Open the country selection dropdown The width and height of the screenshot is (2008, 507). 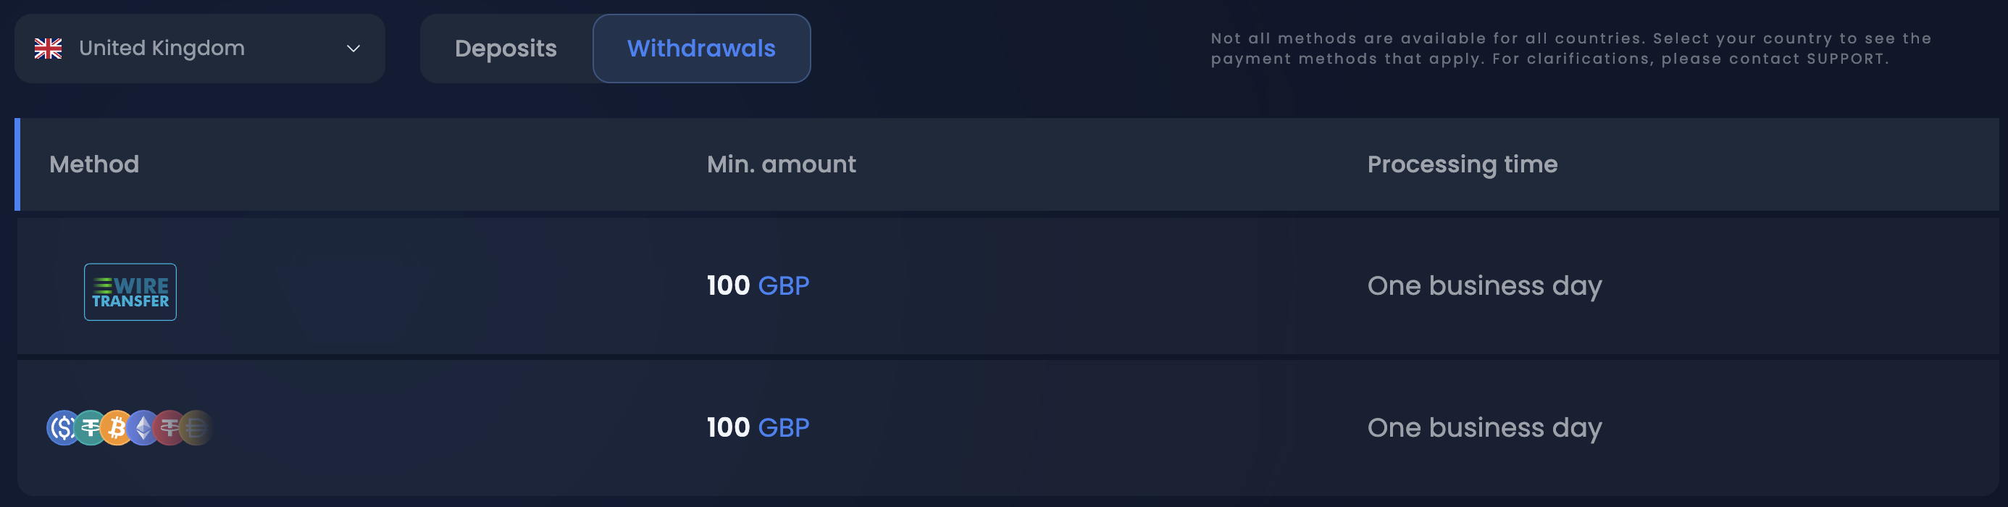pos(199,48)
